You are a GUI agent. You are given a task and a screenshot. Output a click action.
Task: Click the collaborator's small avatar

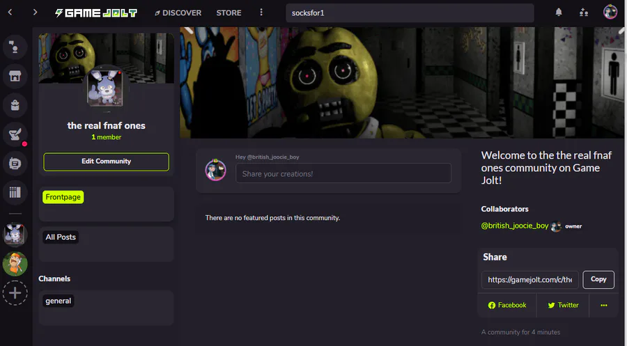coord(556,226)
